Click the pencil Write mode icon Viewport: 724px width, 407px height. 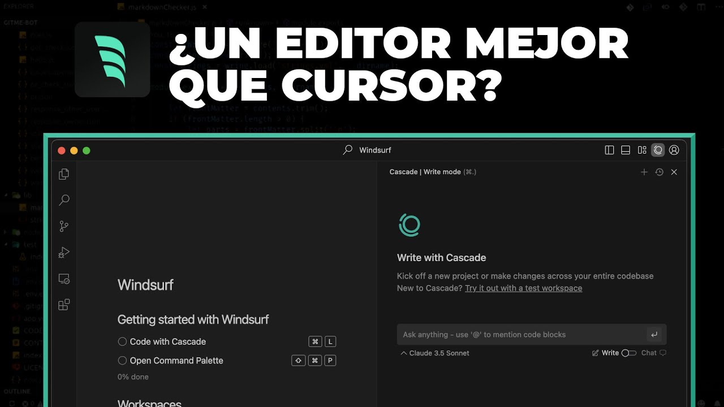[x=595, y=353]
